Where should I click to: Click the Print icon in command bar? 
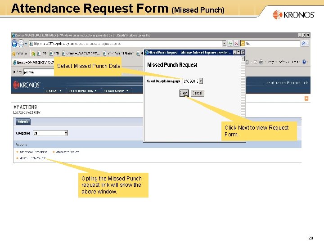point(261,62)
